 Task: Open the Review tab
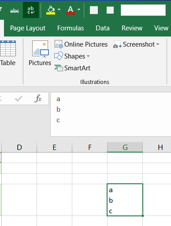coord(132,28)
